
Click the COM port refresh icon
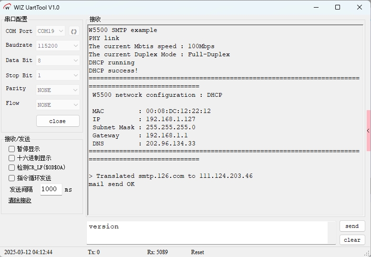74,31
